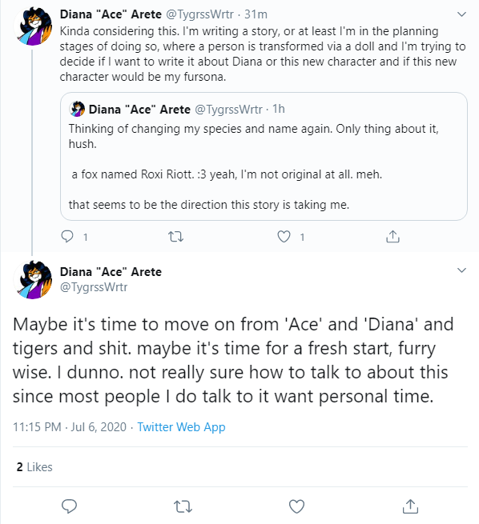Retweet the first tweet about the story
The height and width of the screenshot is (524, 479).
(x=175, y=237)
